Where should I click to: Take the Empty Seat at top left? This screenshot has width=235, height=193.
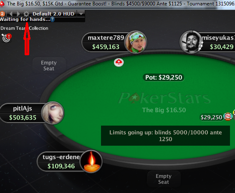tap(49, 66)
